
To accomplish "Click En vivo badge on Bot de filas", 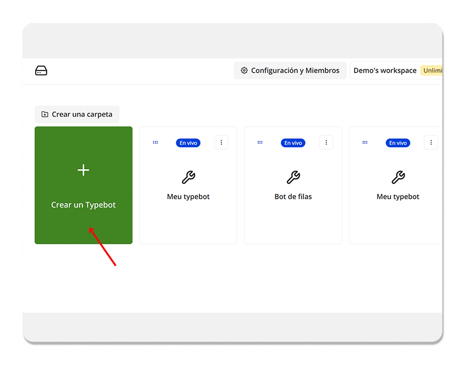I will pyautogui.click(x=293, y=143).
